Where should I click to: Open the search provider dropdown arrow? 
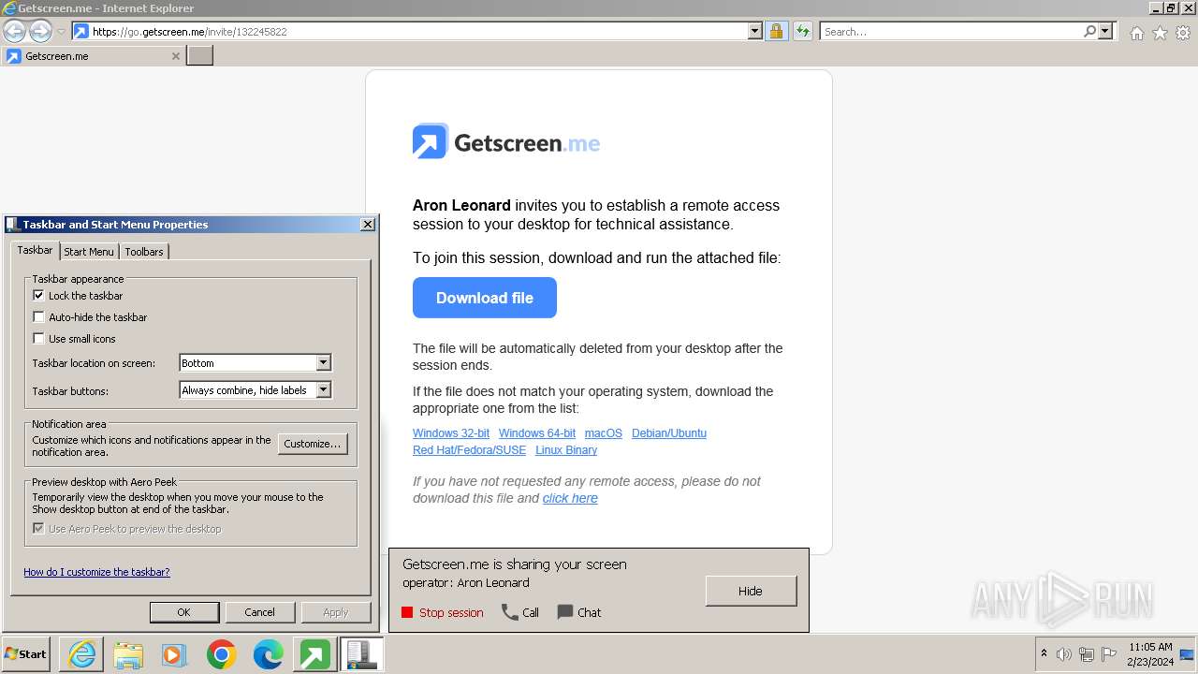[1105, 31]
